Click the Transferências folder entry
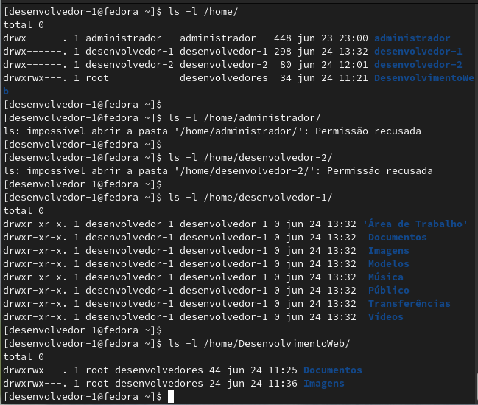 (409, 304)
